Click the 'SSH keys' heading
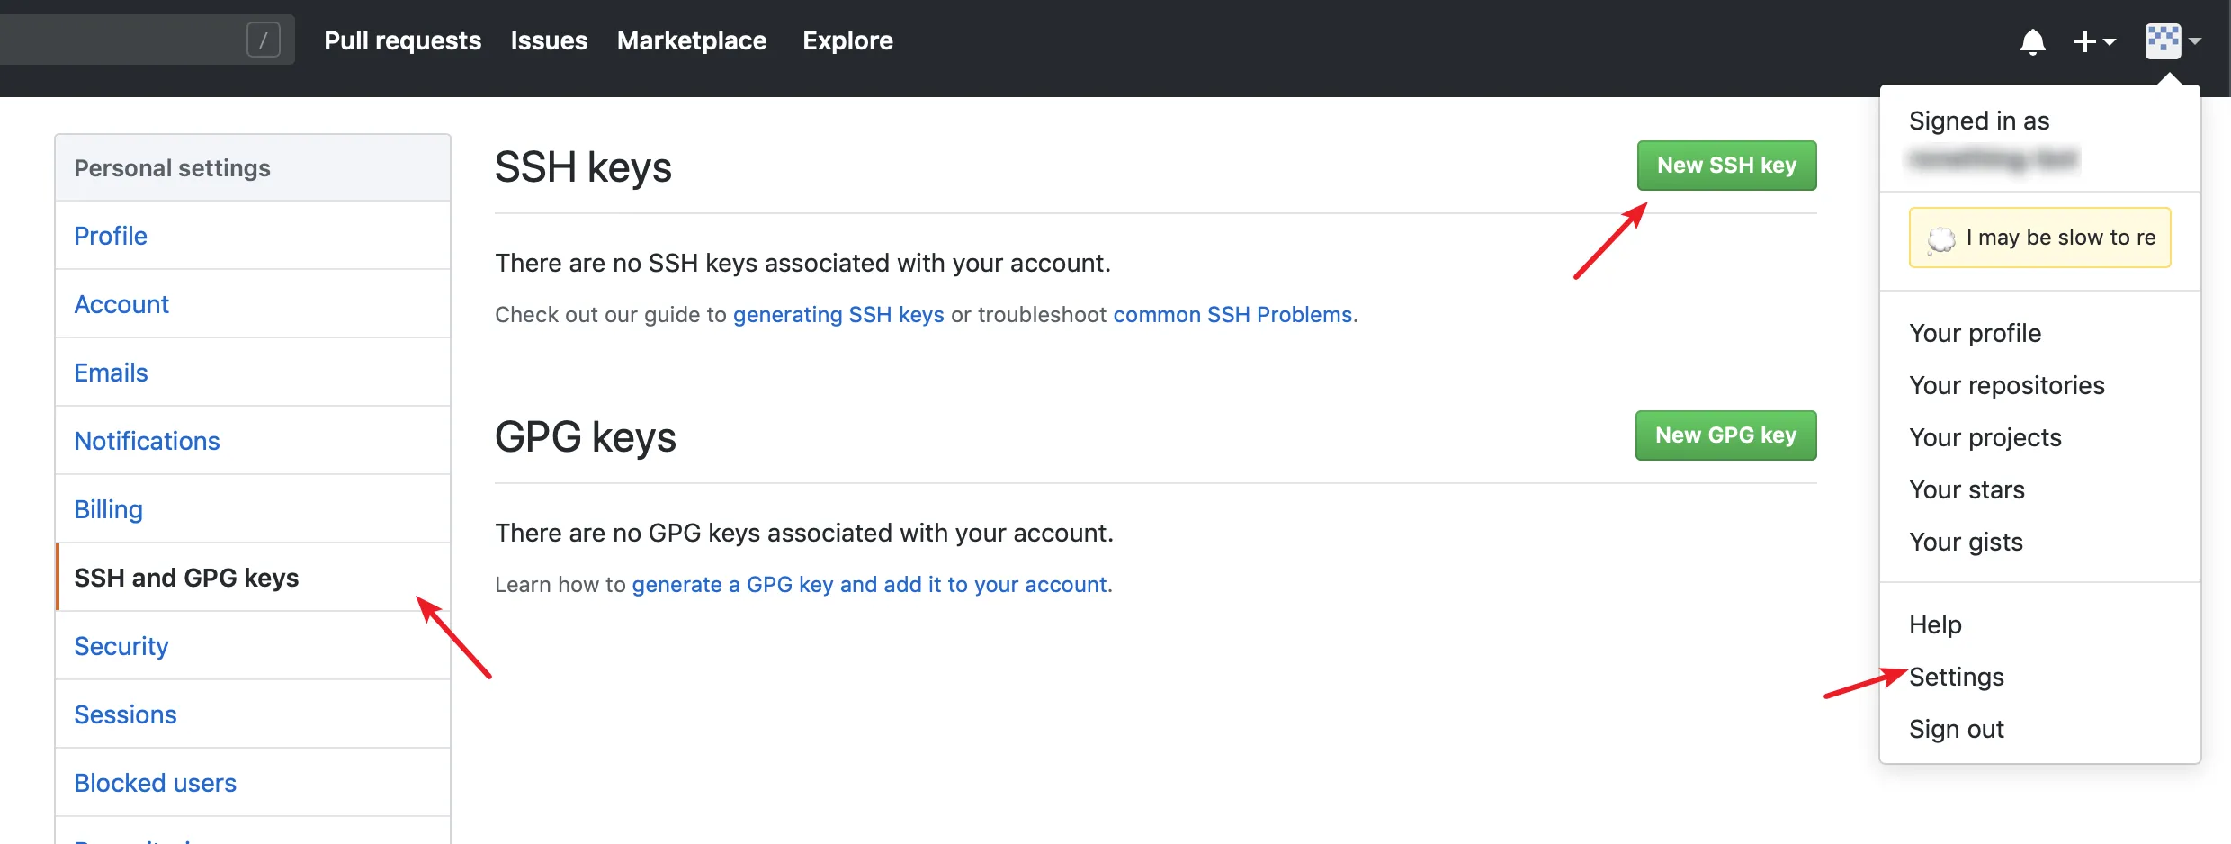The width and height of the screenshot is (2231, 844). tap(583, 168)
